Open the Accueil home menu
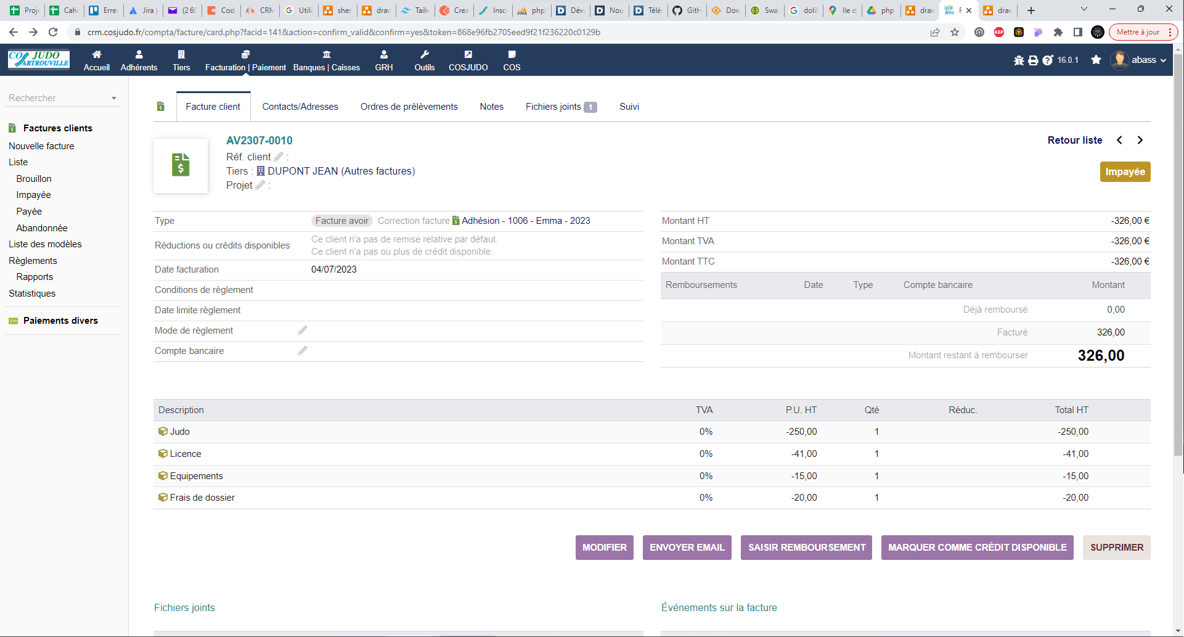Viewport: 1184px width, 637px height. (97, 60)
